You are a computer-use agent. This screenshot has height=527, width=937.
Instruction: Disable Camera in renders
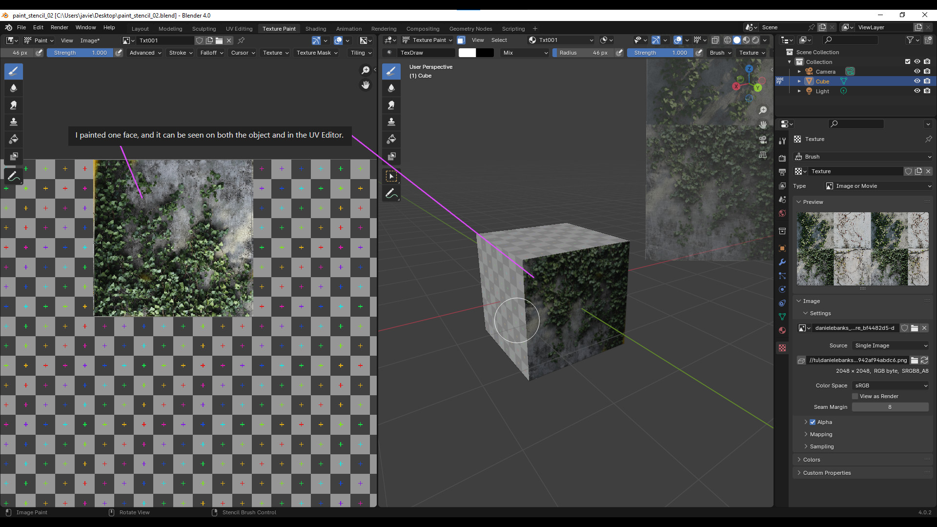927,71
